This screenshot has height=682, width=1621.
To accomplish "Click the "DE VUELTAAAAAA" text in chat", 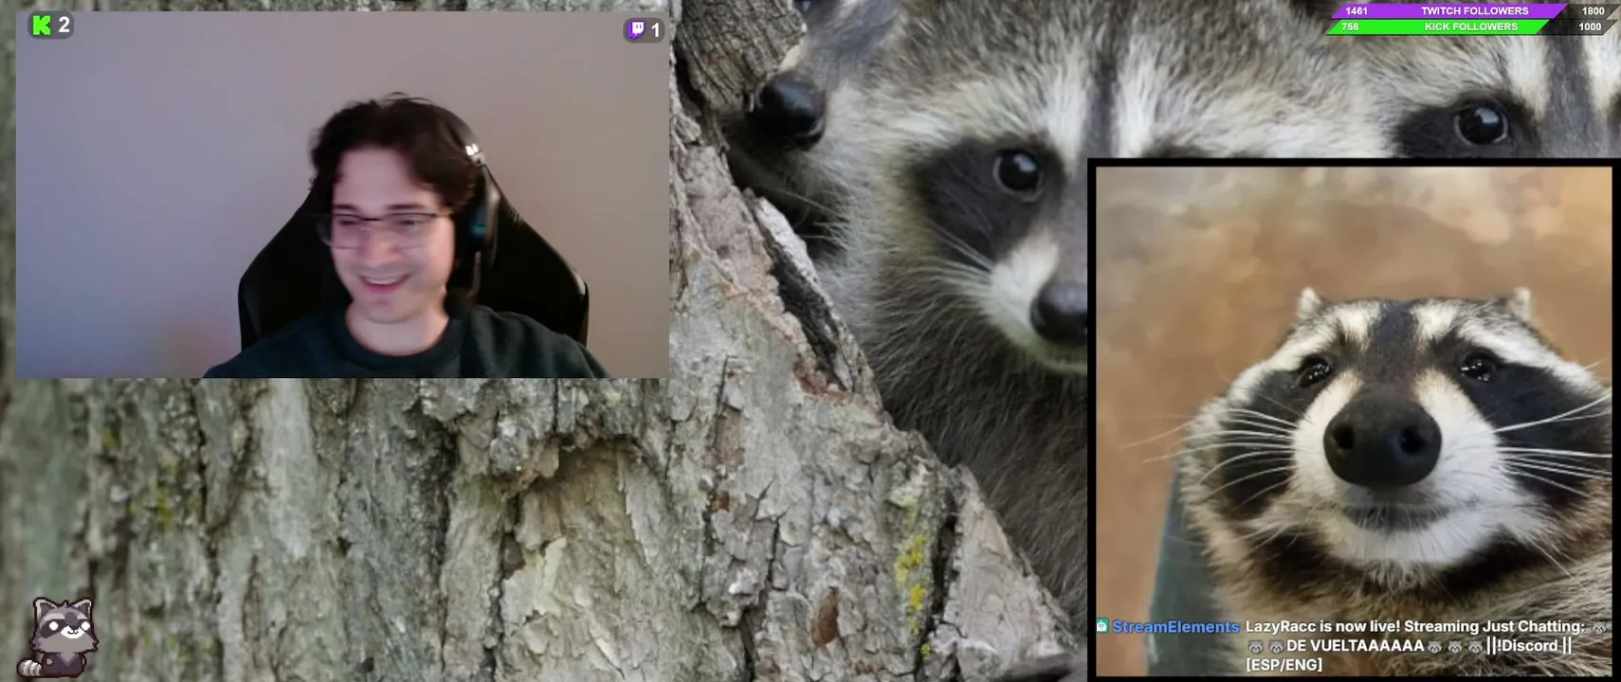I will coord(1355,646).
